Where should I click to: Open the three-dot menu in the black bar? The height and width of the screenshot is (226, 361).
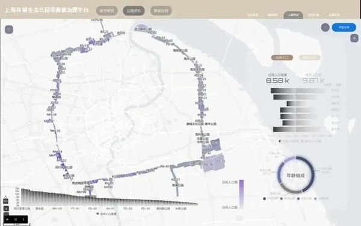(23, 219)
